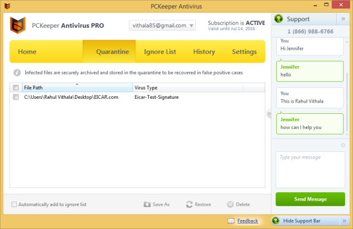
Task: Sort by the Virus Type column header
Action: (x=188, y=87)
